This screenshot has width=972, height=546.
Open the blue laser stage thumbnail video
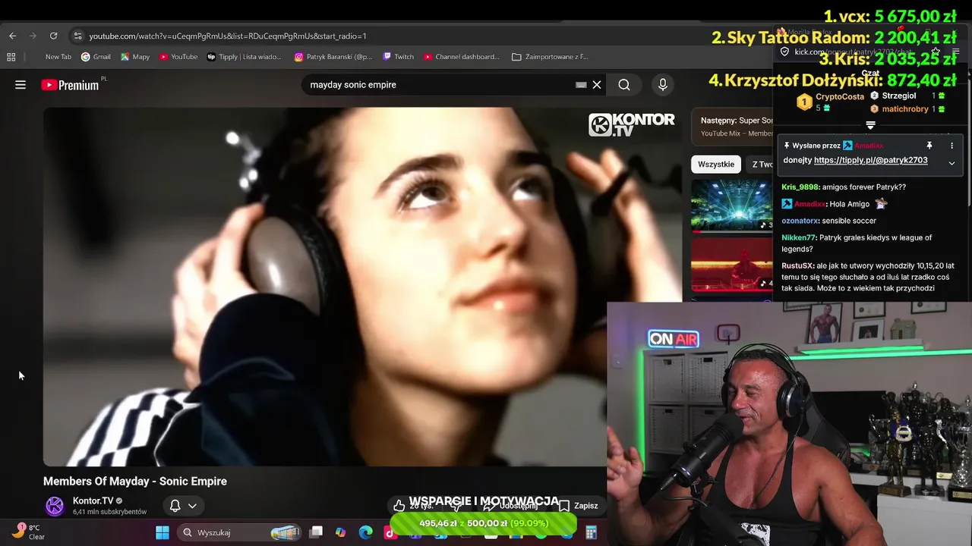coord(732,205)
